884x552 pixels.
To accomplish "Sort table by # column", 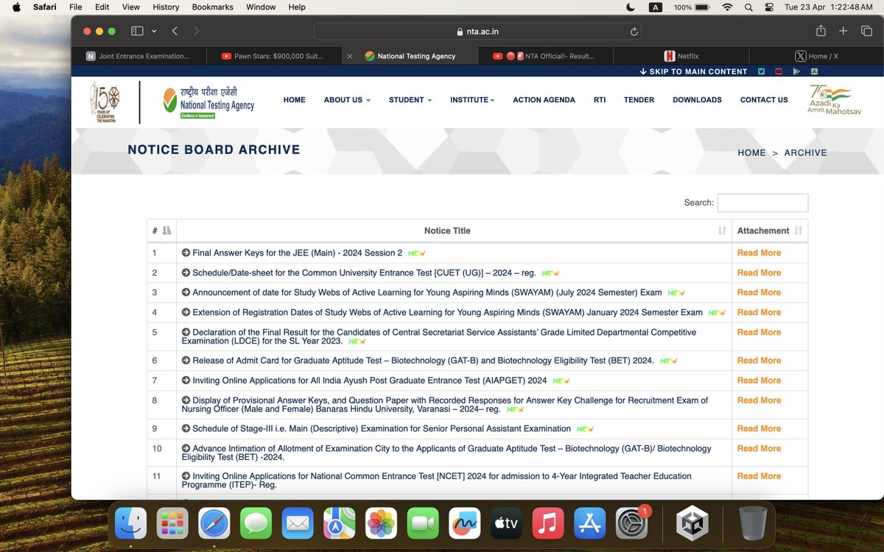I will 161,230.
